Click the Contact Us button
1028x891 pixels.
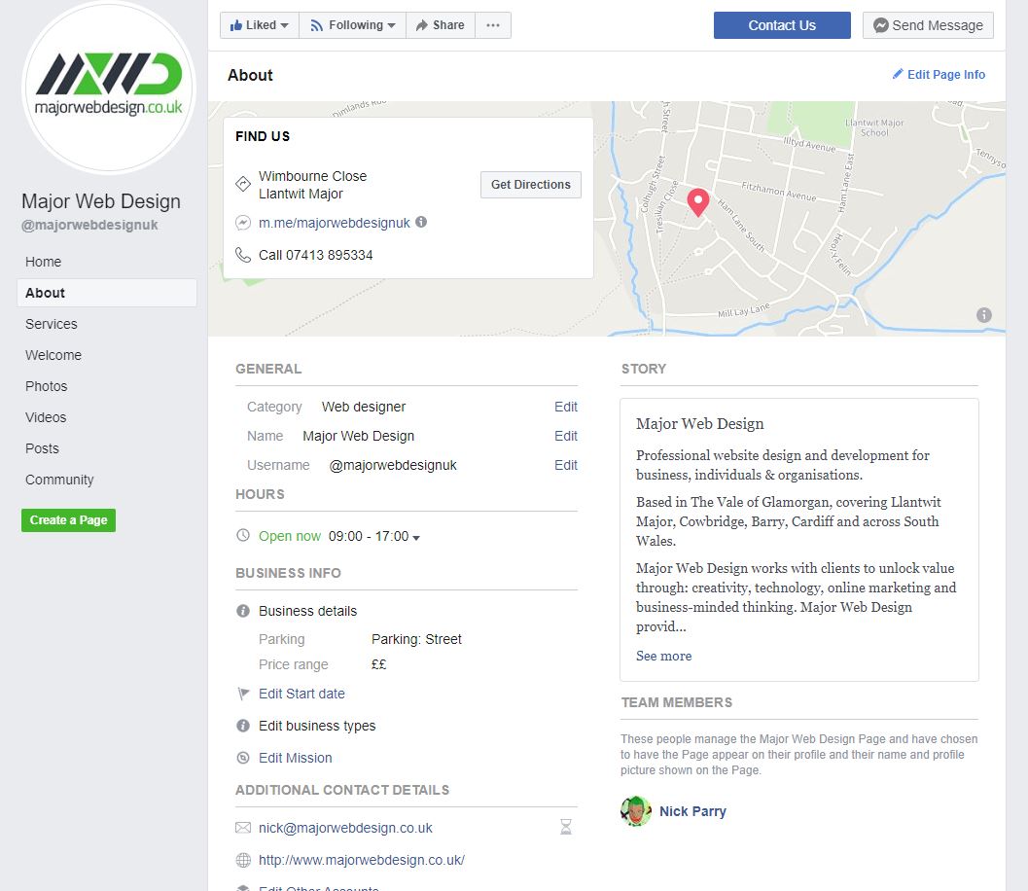pos(782,25)
